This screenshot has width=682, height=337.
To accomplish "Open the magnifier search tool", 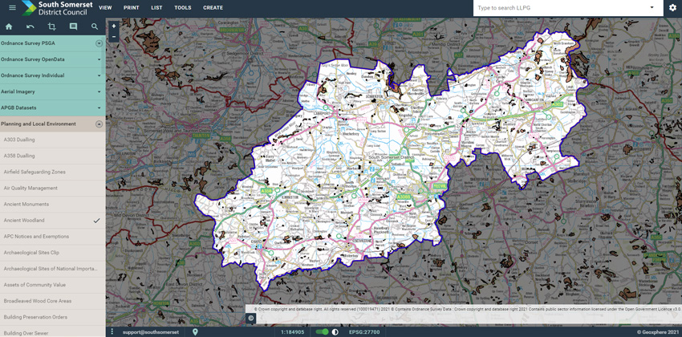I will (x=95, y=26).
